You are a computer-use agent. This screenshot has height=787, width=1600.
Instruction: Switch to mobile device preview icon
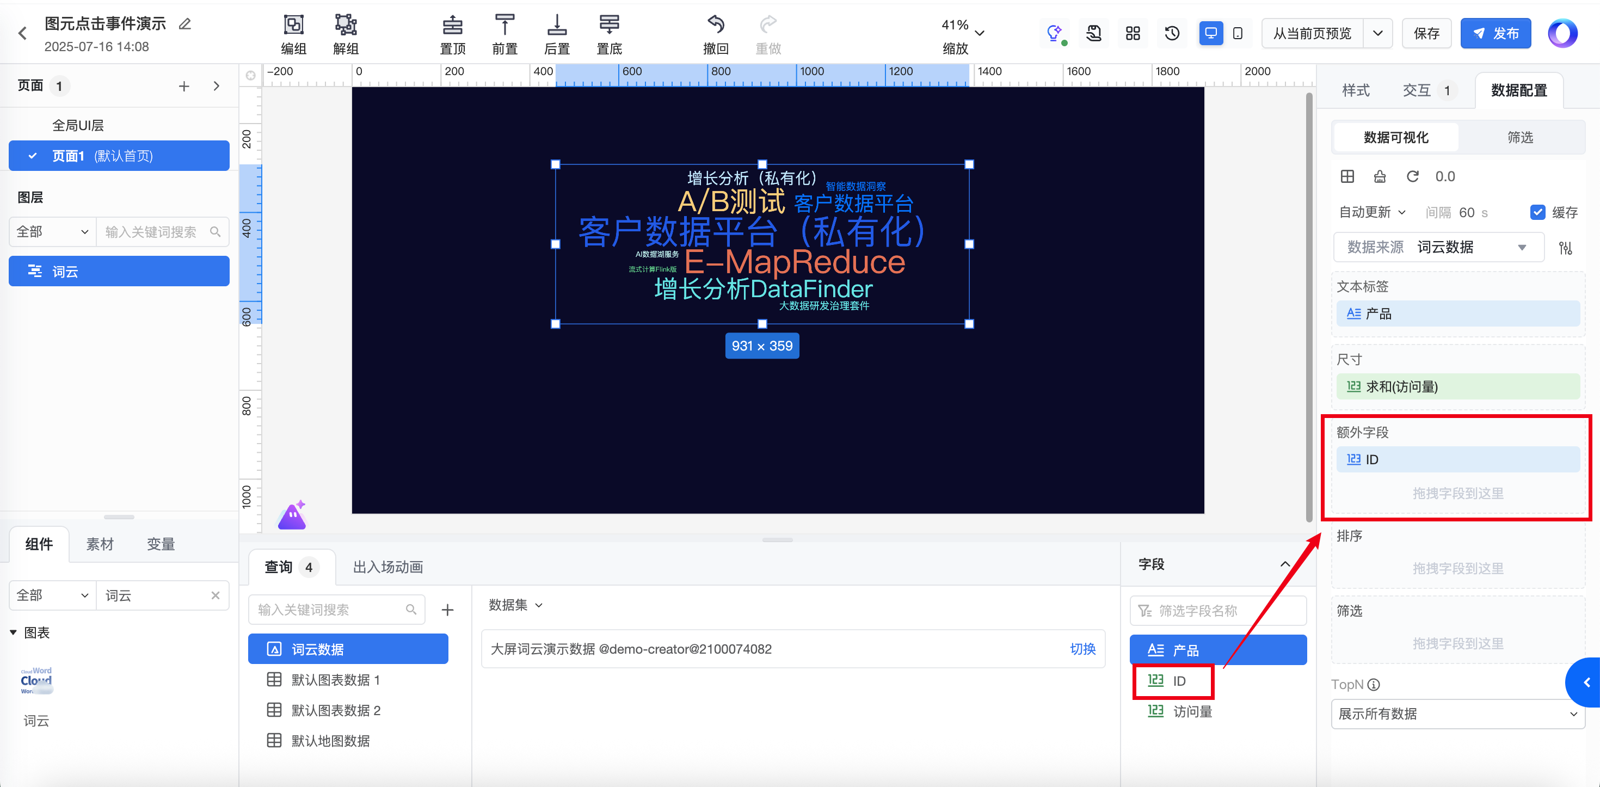[x=1237, y=34]
